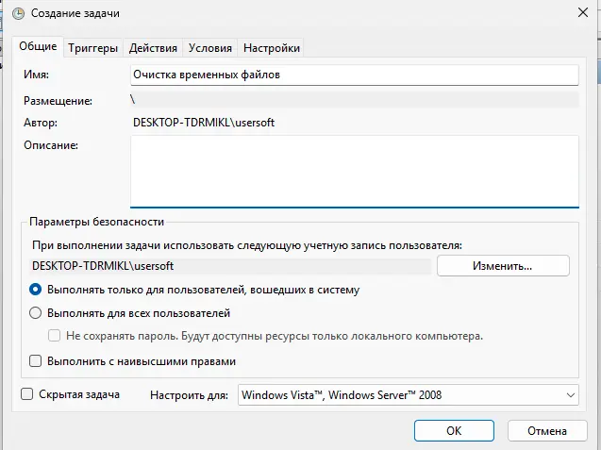Enable 'Выполнить с наивысшими правами'

36,360
